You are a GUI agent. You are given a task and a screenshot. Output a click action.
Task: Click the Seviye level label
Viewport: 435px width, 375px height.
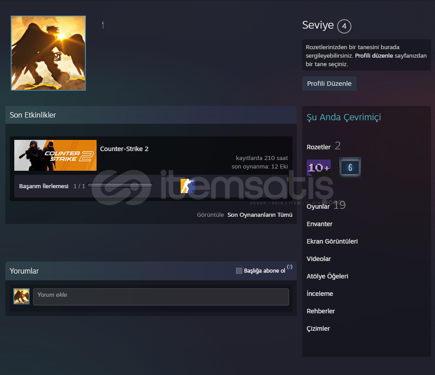click(318, 25)
